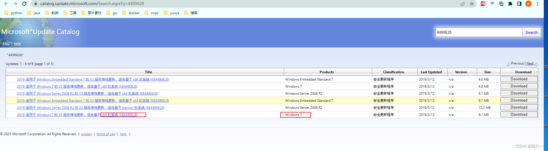Click the Microsoft Update Catalog title

pyautogui.click(x=40, y=32)
